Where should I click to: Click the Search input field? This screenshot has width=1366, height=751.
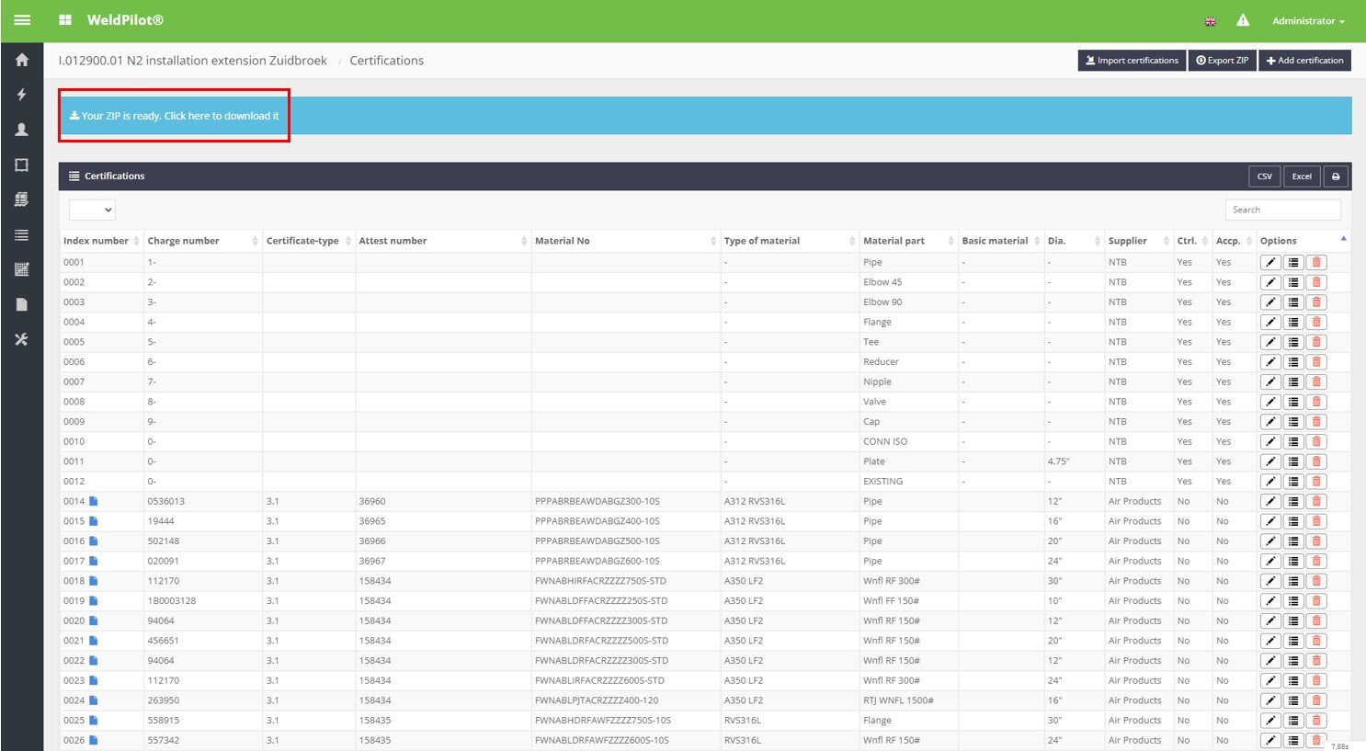point(1281,210)
